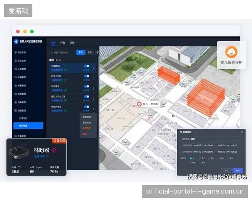Open 巡检管理 in the sidebar

click(x=20, y=94)
